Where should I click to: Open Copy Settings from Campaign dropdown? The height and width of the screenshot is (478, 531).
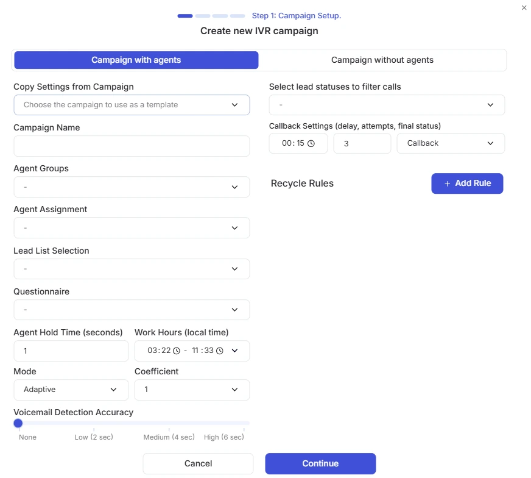[132, 105]
